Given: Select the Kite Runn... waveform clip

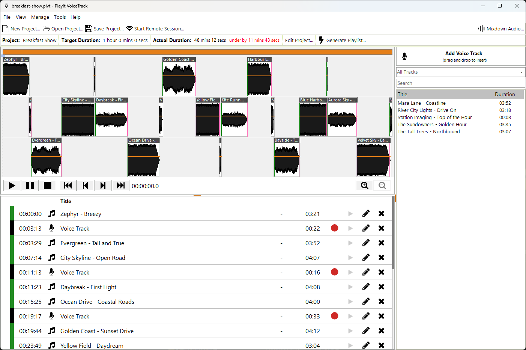Looking at the screenshot, I should (x=234, y=117).
